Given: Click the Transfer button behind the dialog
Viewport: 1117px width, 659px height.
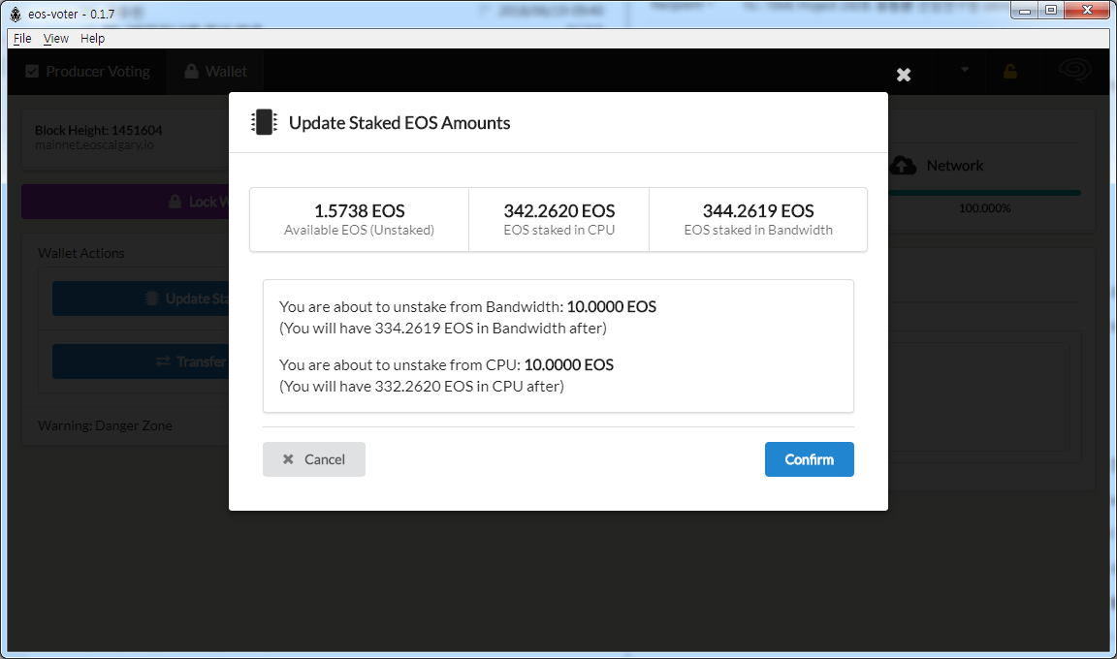Looking at the screenshot, I should tap(141, 361).
